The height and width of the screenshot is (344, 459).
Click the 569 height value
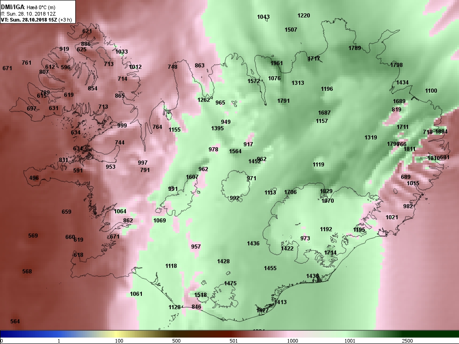[x=33, y=236]
